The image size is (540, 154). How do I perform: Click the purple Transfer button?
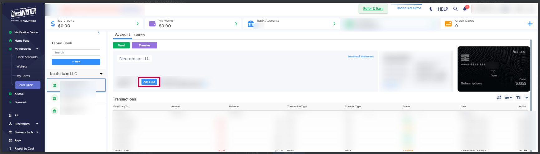(x=144, y=45)
